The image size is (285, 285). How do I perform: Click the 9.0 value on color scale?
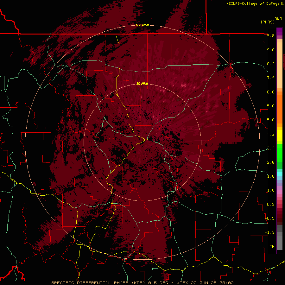[271, 50]
